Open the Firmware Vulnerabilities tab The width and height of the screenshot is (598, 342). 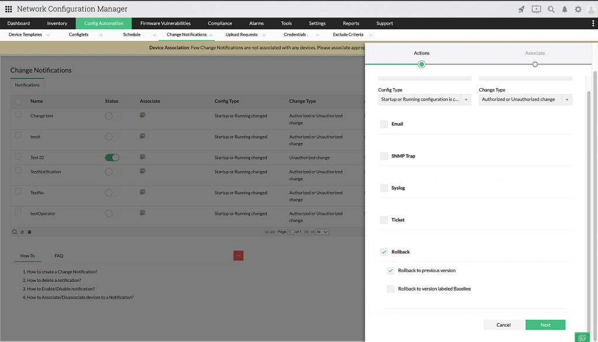tap(165, 23)
